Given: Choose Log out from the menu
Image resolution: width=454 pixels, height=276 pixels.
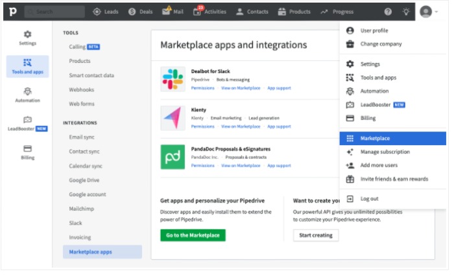Looking at the screenshot, I should [x=392, y=199].
